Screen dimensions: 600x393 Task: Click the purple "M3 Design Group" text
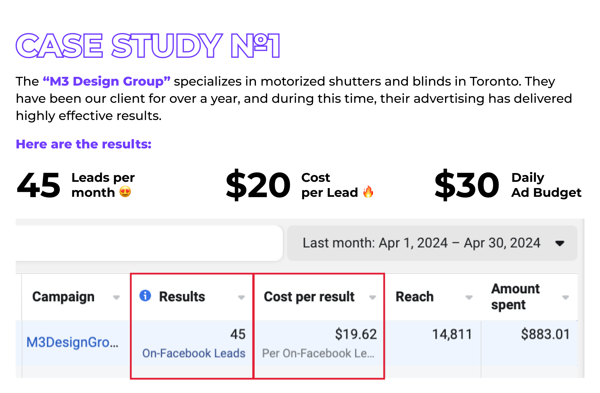coord(107,81)
